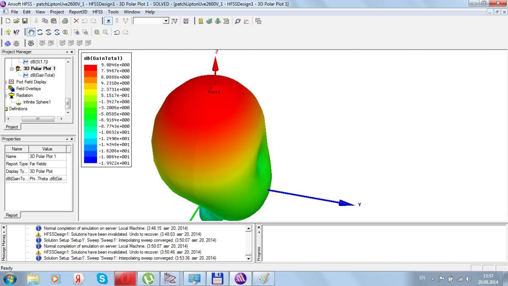Screen dimensions: 508x286
Task: Click the Value cell showing Far Fields
Action: (47, 164)
